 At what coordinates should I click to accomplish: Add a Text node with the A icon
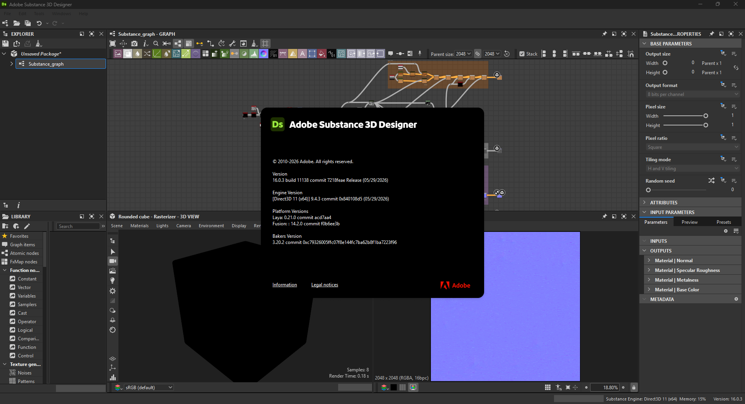[302, 54]
